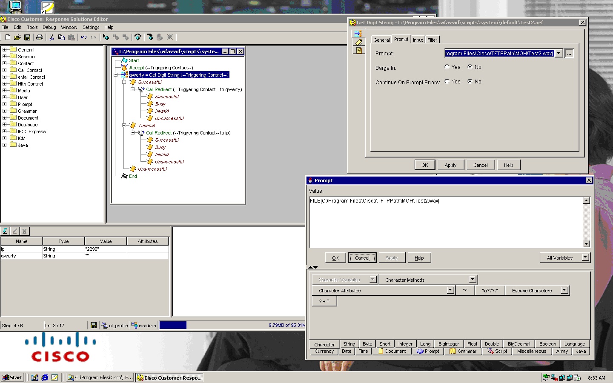This screenshot has width=613, height=383.
Task: Set Barge In to No
Action: 470,67
